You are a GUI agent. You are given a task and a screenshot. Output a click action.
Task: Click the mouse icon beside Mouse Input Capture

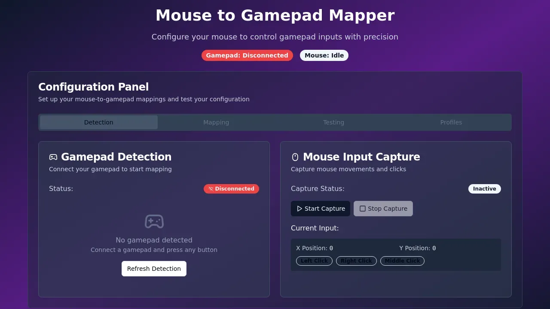point(294,157)
